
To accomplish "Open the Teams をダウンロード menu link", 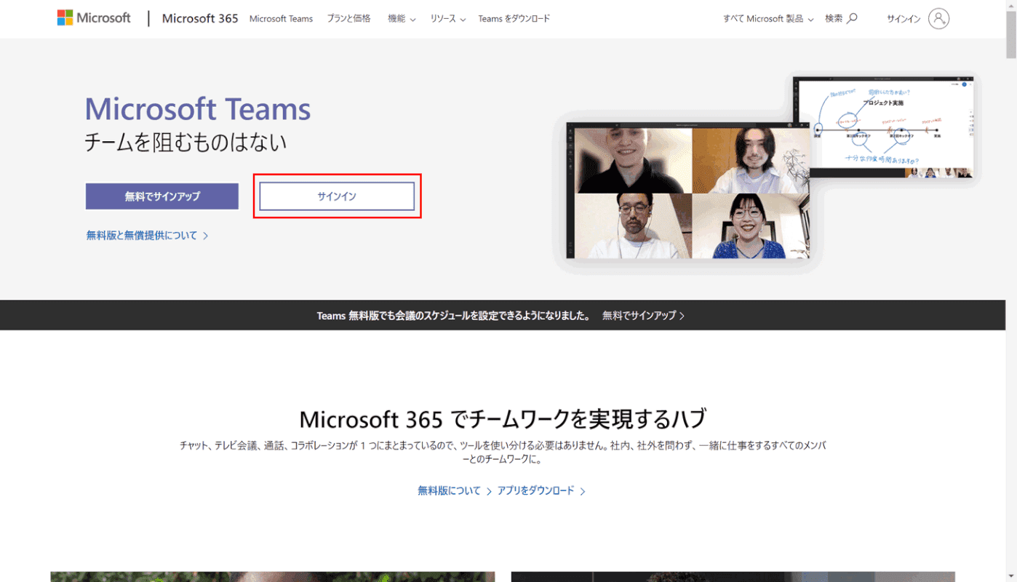I will coord(514,19).
